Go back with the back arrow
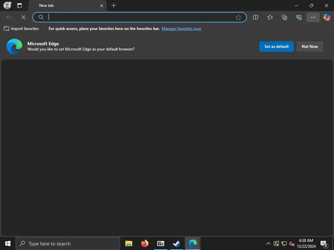The height and width of the screenshot is (250, 334). [9, 17]
